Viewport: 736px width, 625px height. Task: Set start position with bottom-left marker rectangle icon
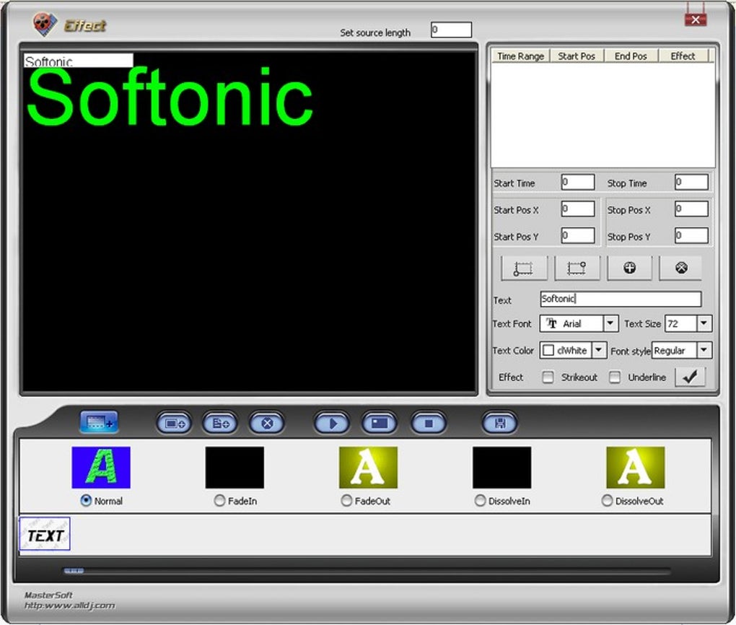point(525,268)
